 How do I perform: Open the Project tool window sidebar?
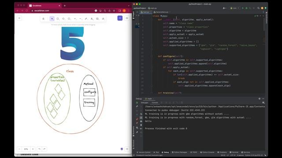[x=134, y=15]
